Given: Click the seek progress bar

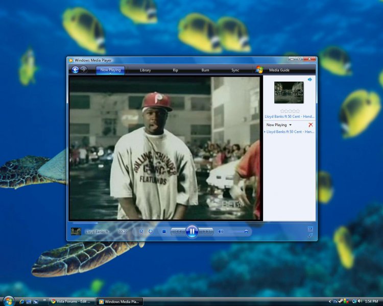Looking at the screenshot, I should tap(192, 223).
